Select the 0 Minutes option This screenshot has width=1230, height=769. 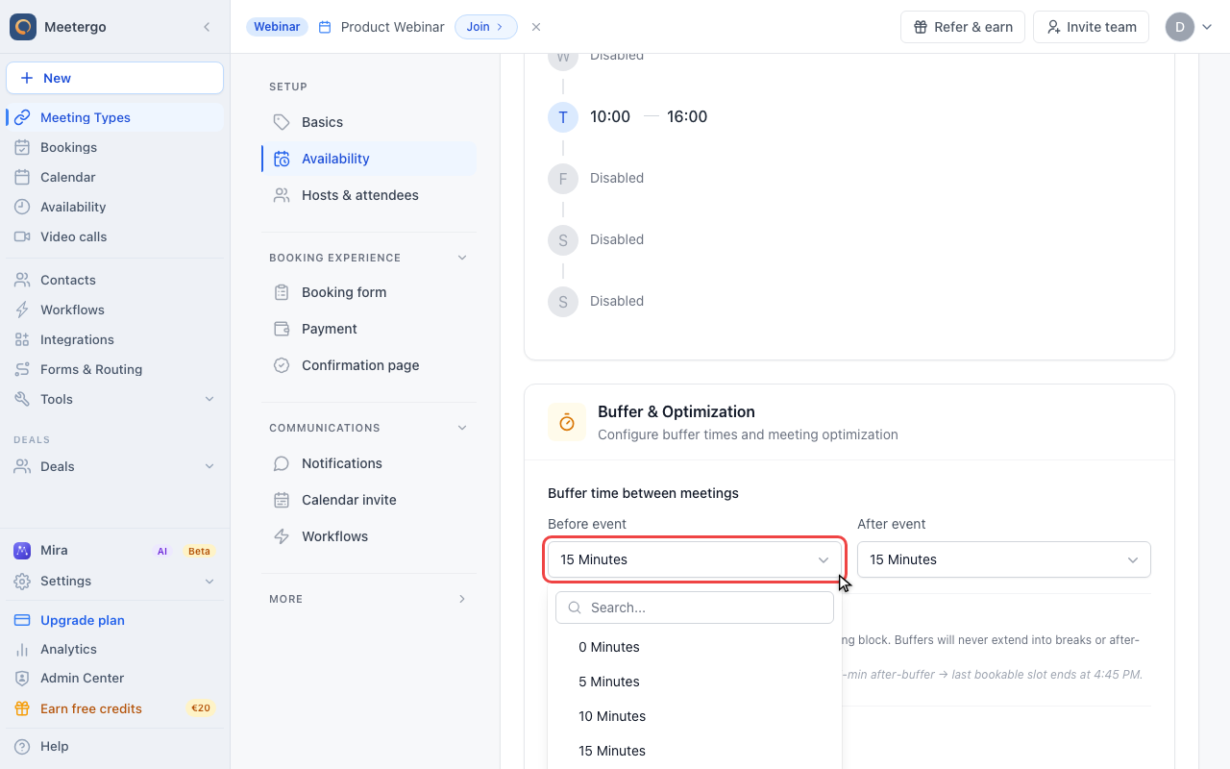tap(695, 647)
